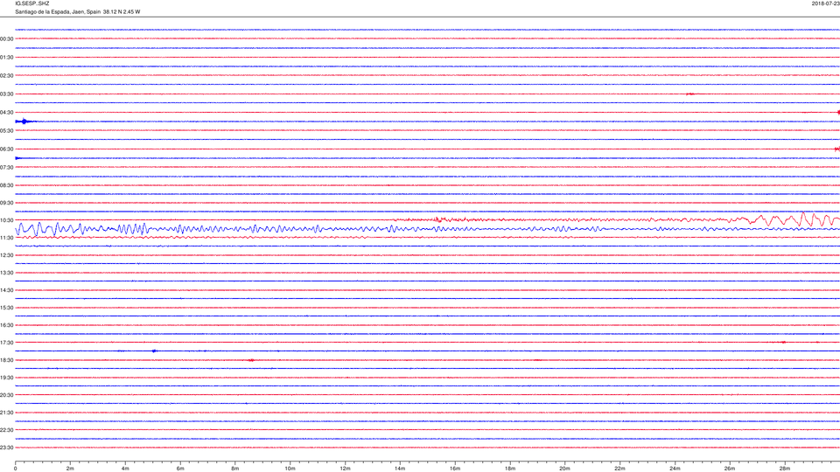Image resolution: width=840 pixels, height=472 pixels.
Task: Click the station code IG.SESP..SHZ header
Action: coord(32,3)
